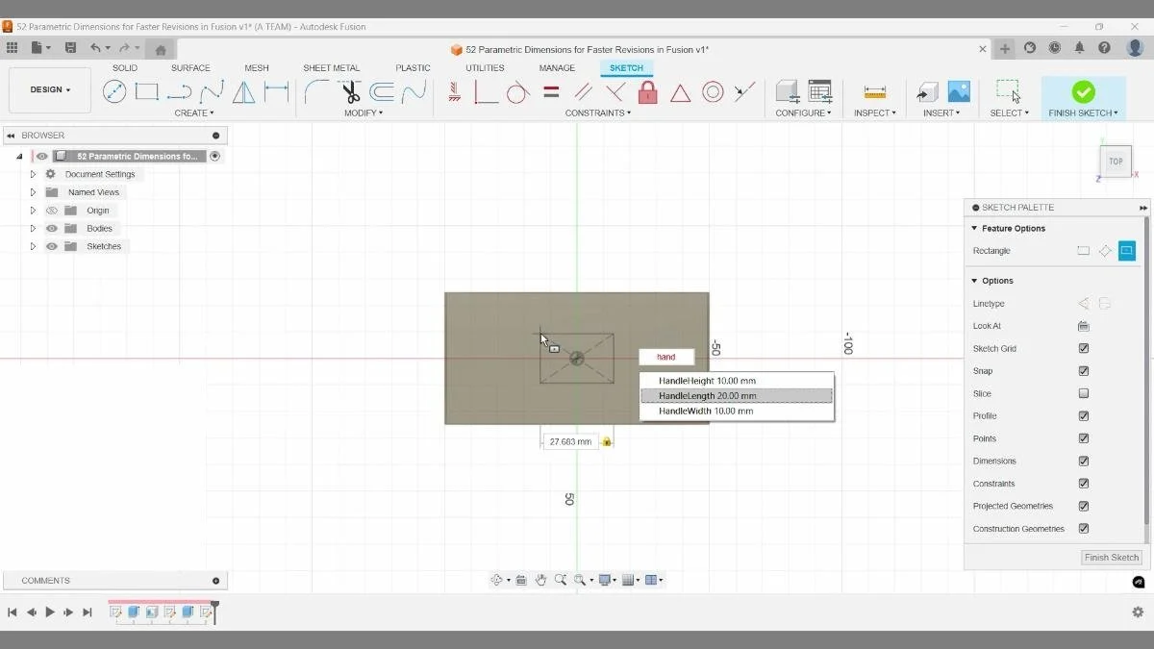Select the Fit Point Spline tool
Image resolution: width=1154 pixels, height=649 pixels.
point(210,91)
